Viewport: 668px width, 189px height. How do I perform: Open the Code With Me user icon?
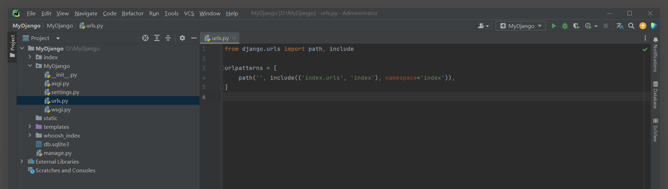click(483, 26)
